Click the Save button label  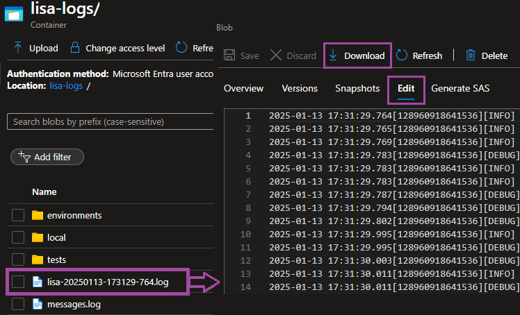point(250,56)
